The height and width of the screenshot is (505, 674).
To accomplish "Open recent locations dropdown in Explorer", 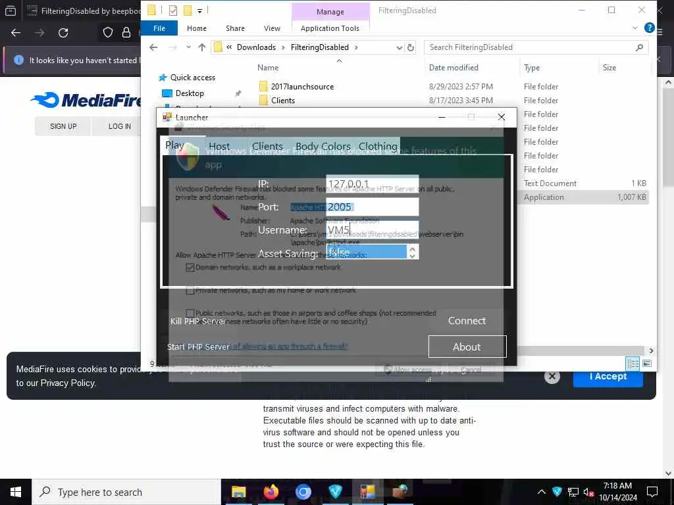I will tap(188, 47).
